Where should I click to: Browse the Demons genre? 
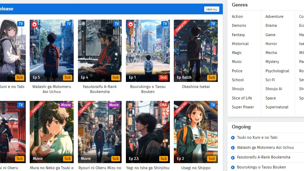click(x=239, y=25)
